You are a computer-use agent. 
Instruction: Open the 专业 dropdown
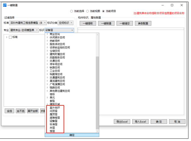point(24,30)
